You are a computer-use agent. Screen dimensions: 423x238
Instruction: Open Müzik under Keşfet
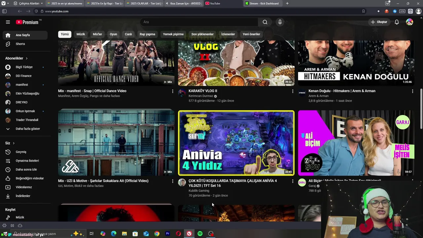25,218
